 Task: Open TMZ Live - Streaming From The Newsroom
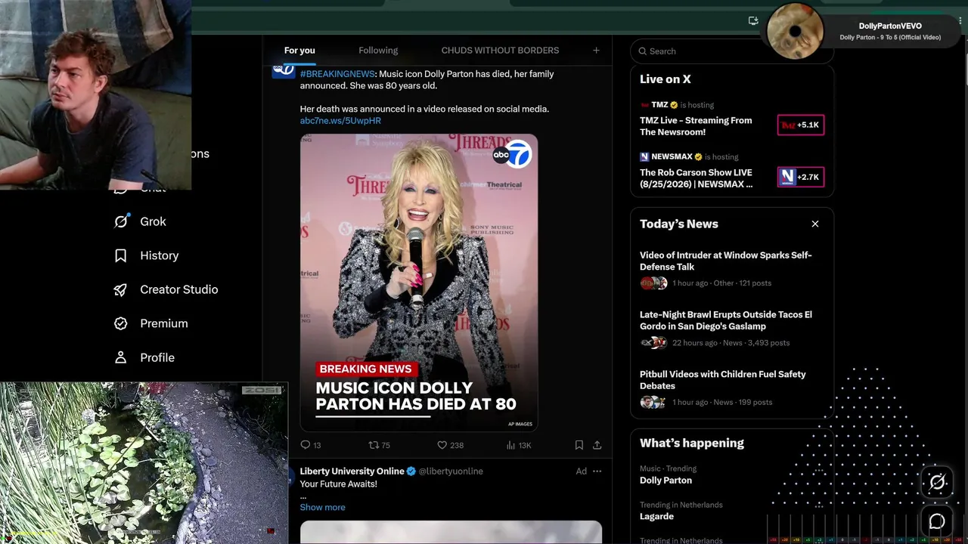coord(696,126)
